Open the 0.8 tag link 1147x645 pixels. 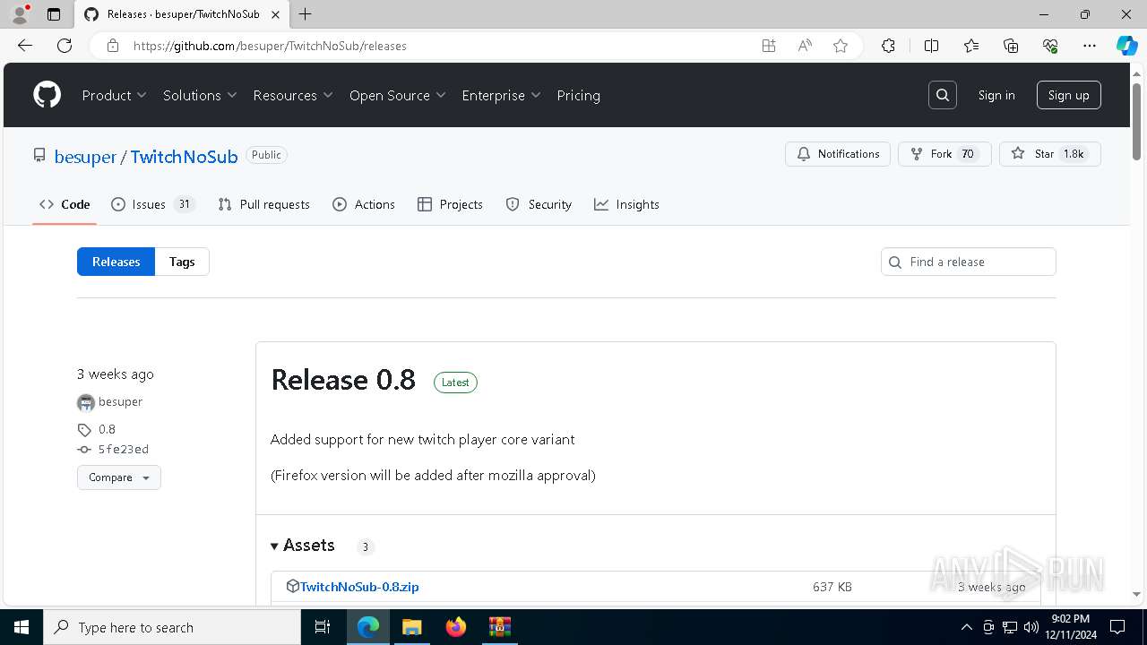(x=107, y=429)
